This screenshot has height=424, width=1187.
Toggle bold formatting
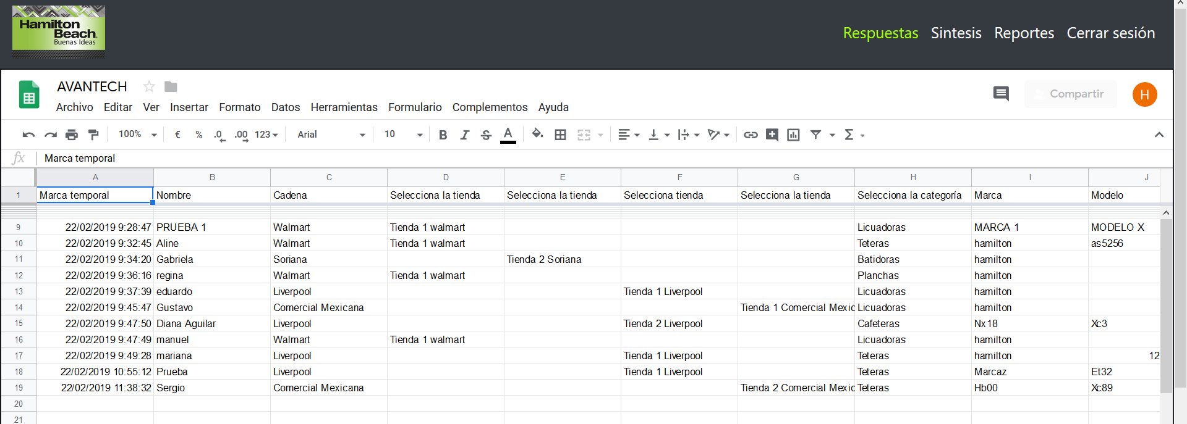443,135
